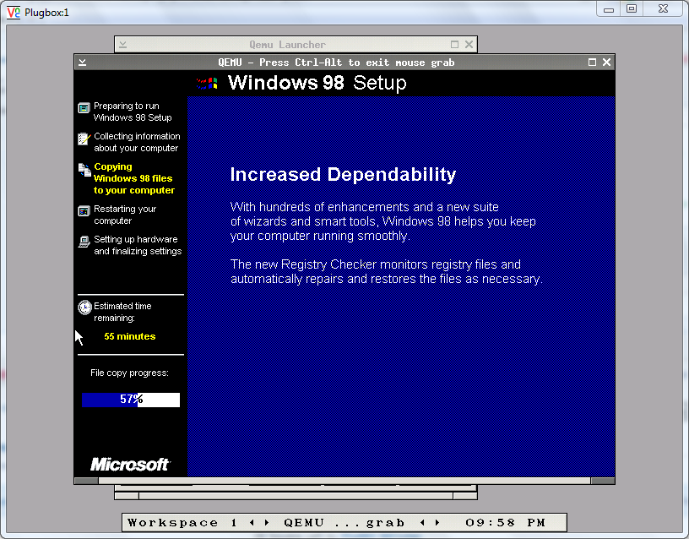The image size is (689, 539).
Task: Click the computer icon beside Setting up hardware
Action: [84, 242]
